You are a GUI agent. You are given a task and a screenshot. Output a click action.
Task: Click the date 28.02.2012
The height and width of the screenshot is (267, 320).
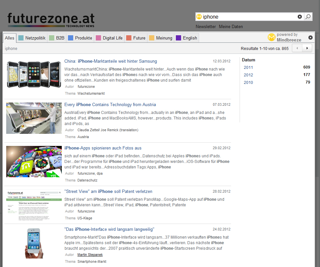click(222, 191)
